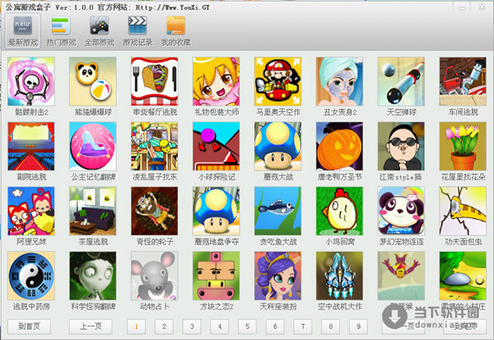Open the 熊猫爆爆球 panda game icon
This screenshot has height=340, width=494.
[93, 82]
